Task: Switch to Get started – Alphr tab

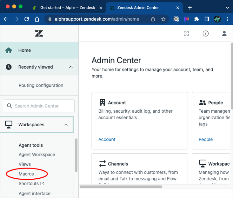Action: pyautogui.click(x=68, y=8)
